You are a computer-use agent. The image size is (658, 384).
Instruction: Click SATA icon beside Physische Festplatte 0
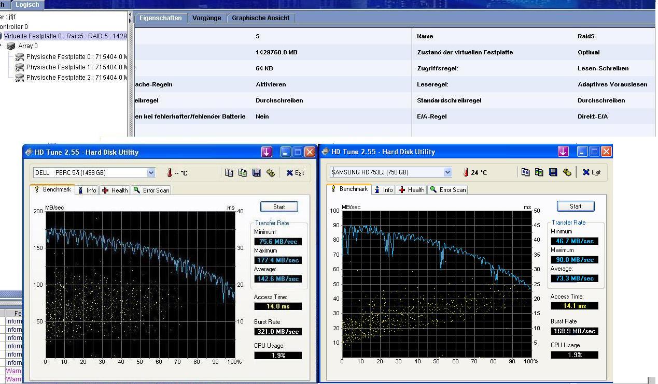tap(20, 57)
